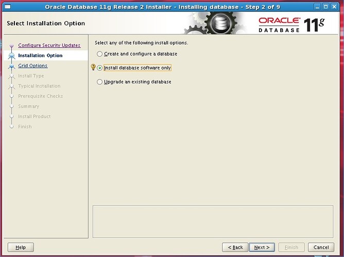The height and width of the screenshot is (257, 344).
Task: Select Install database software only option
Action: [x=100, y=68]
